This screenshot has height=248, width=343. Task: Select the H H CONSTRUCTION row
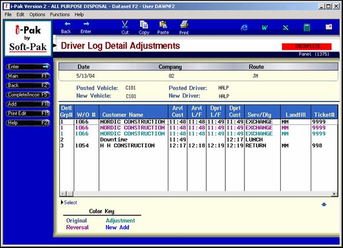point(198,146)
